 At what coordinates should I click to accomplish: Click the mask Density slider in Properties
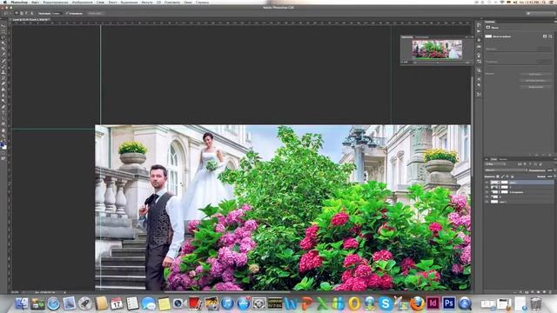click(x=519, y=52)
